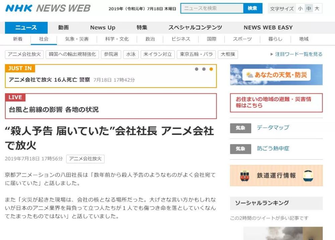Set text size to 大
The image size is (335, 240).
pyautogui.click(x=317, y=9)
